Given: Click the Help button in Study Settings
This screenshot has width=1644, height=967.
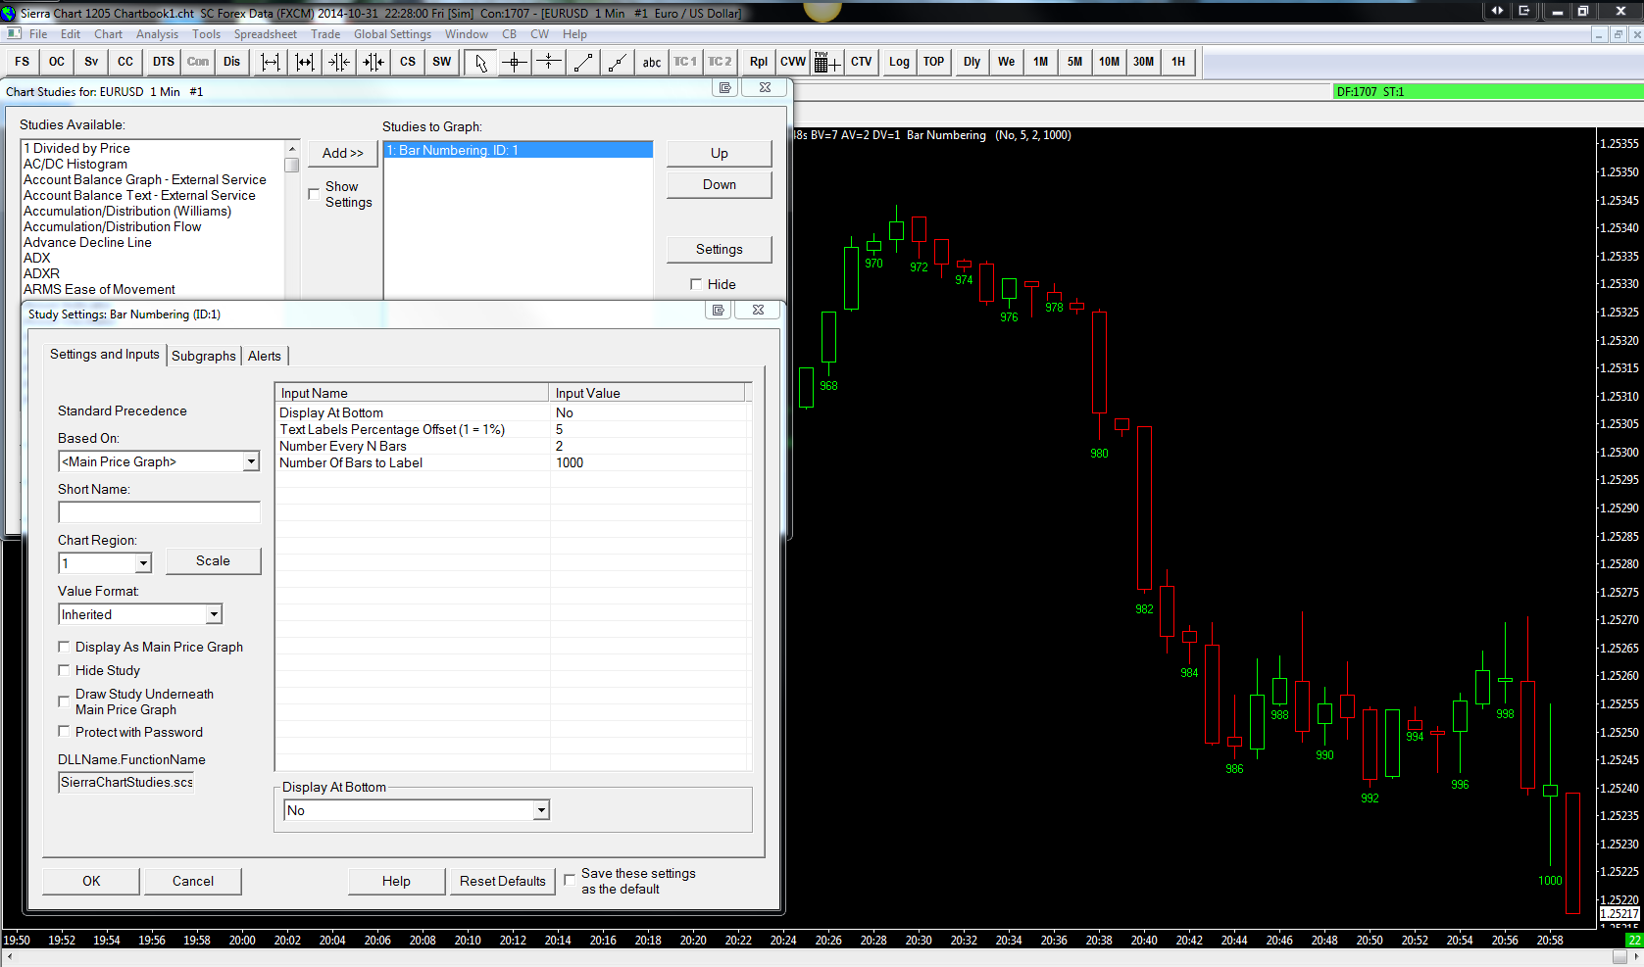Looking at the screenshot, I should click(x=396, y=881).
